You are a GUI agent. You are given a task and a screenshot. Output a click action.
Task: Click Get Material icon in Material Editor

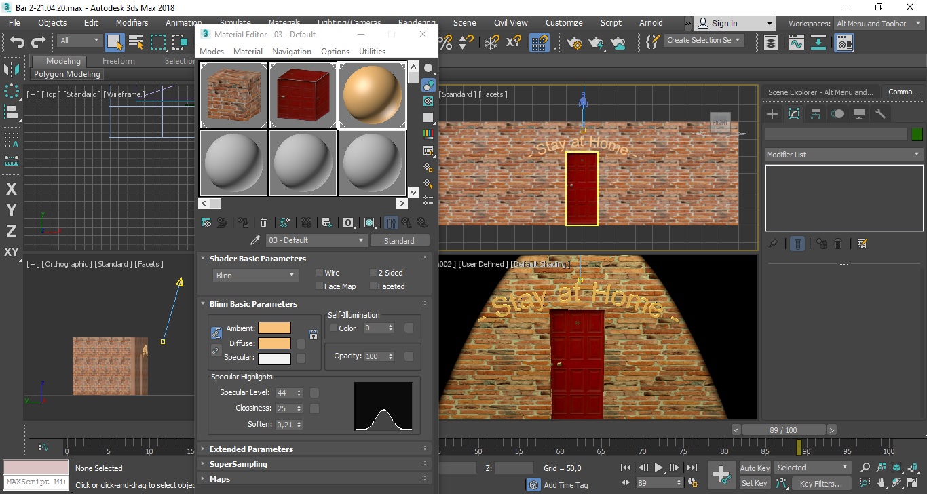(x=206, y=223)
